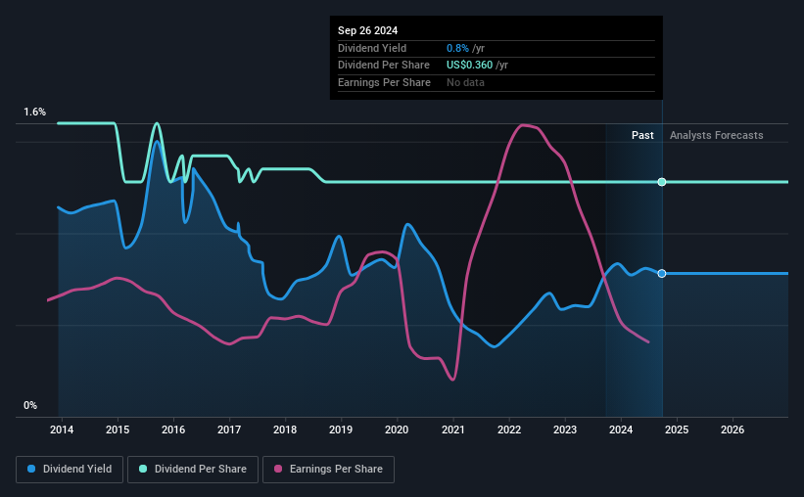Image resolution: width=804 pixels, height=497 pixels.
Task: Click the 2021 x-axis label
Action: coord(453,429)
